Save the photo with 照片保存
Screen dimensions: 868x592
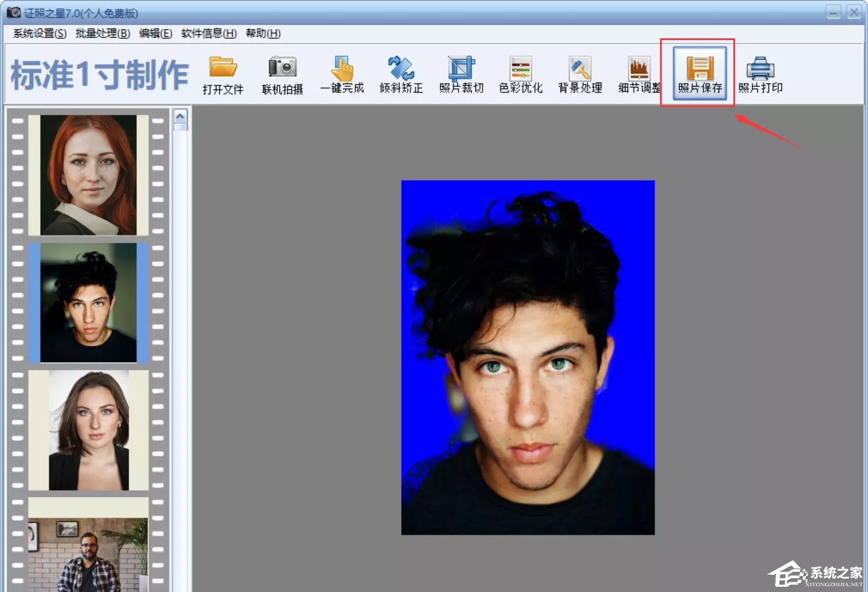tap(700, 74)
